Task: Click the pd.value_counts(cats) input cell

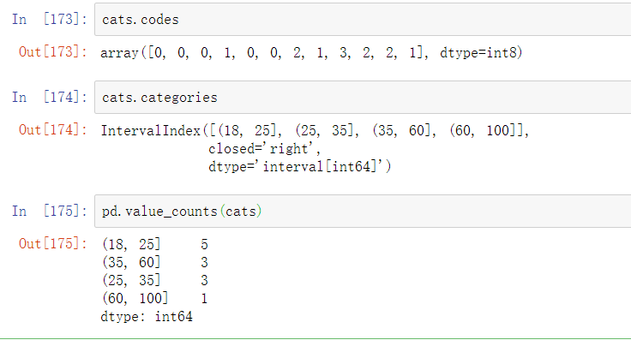Action: (363, 211)
